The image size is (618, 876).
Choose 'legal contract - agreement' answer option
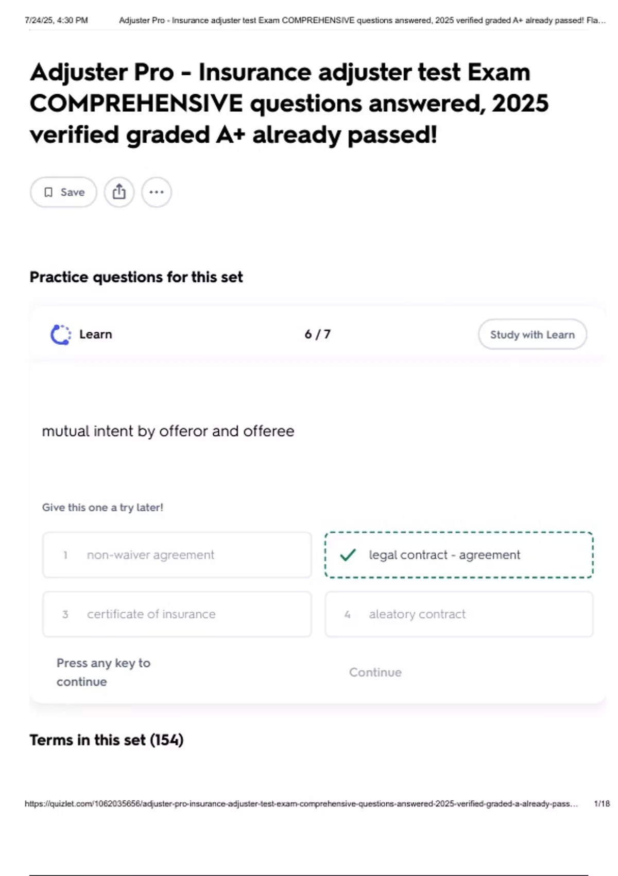tap(458, 555)
